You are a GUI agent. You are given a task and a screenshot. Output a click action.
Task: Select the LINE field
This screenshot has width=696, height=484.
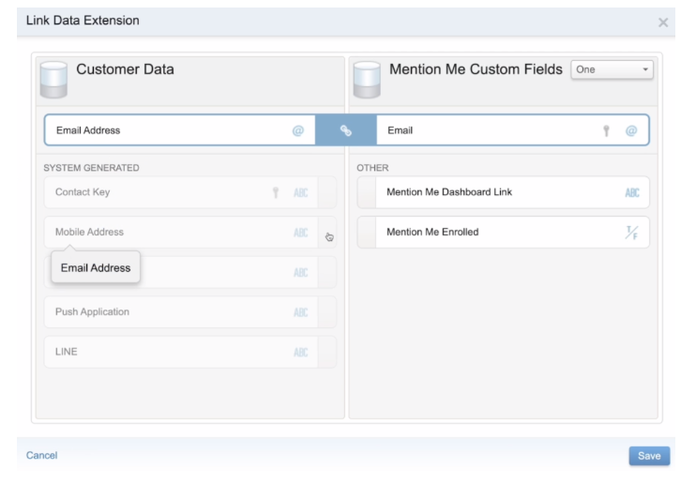pos(190,352)
